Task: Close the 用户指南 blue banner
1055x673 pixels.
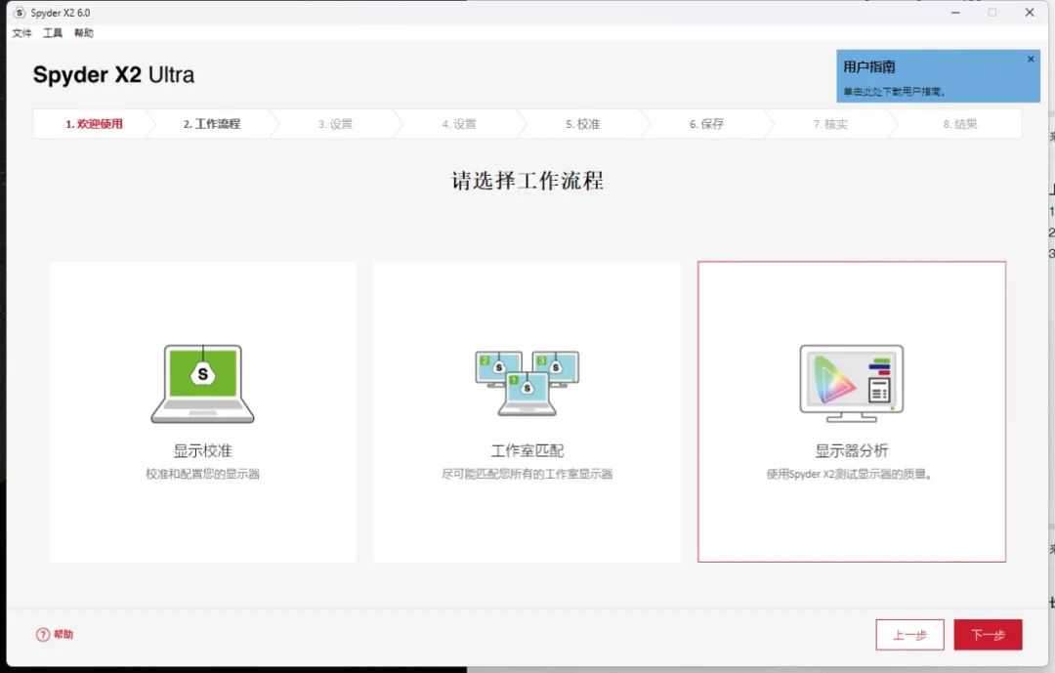Action: click(x=1030, y=59)
